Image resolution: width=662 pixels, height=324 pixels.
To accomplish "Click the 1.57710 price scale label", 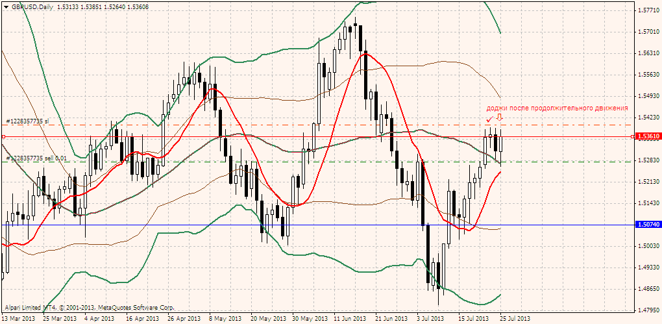I will 649,10.
